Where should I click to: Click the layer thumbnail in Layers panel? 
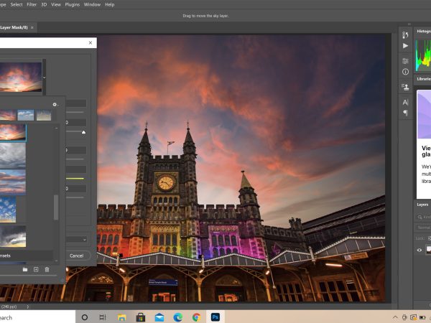click(x=429, y=250)
